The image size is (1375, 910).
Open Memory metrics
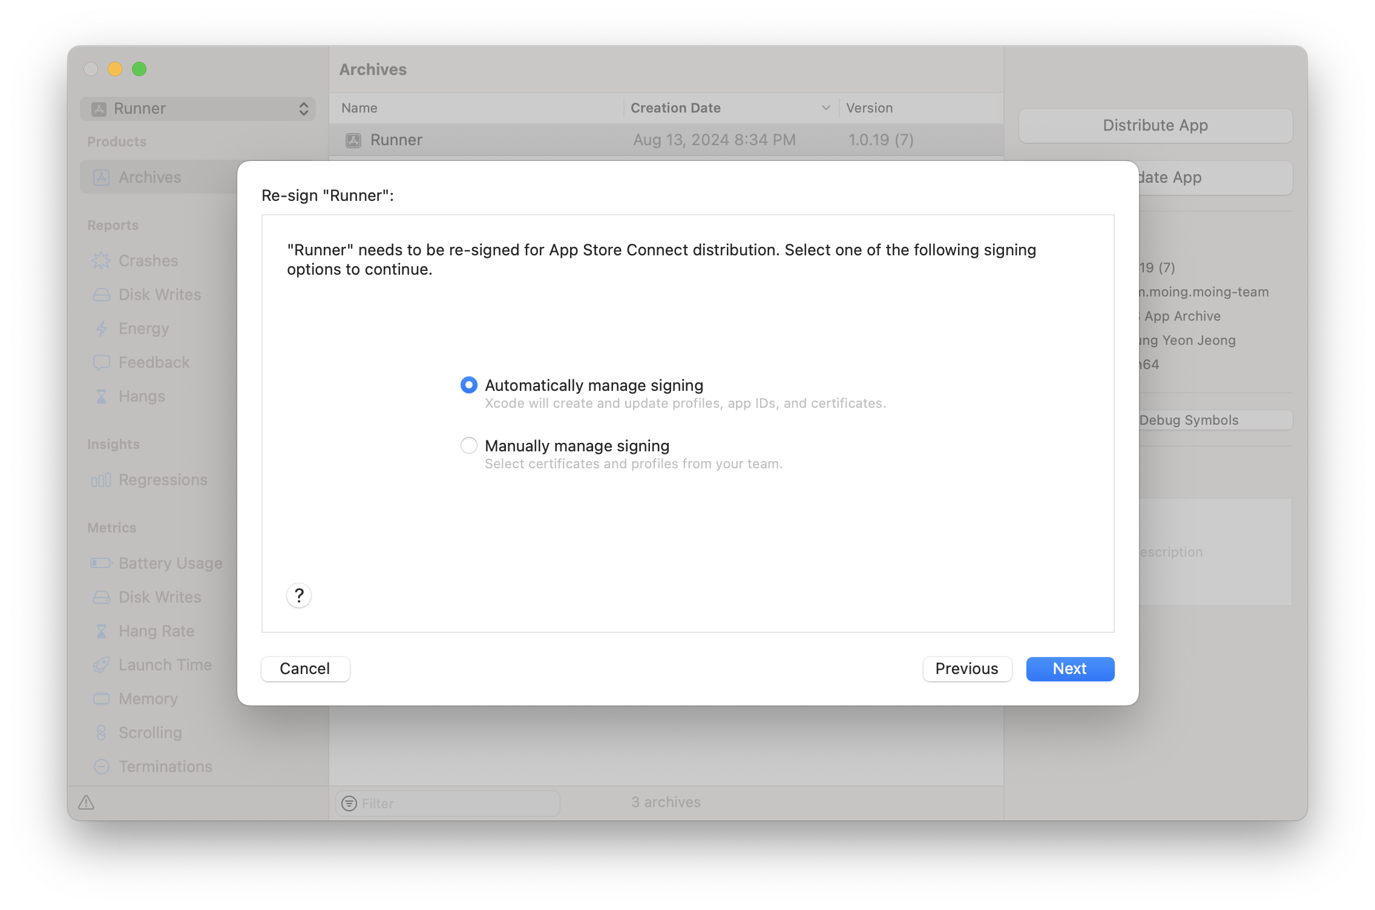pyautogui.click(x=148, y=698)
